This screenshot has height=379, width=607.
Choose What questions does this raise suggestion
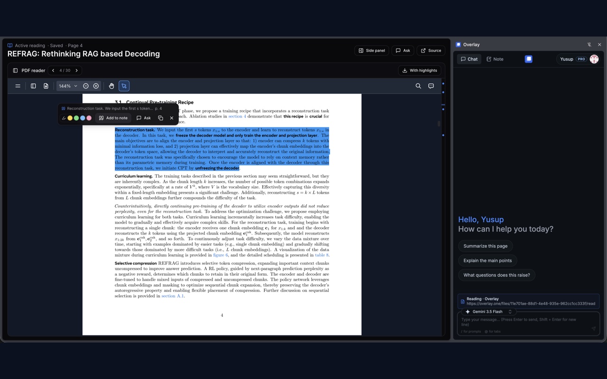pos(497,275)
